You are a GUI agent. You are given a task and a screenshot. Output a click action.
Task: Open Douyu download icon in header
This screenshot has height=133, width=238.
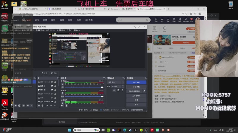pyautogui.click(x=168, y=20)
